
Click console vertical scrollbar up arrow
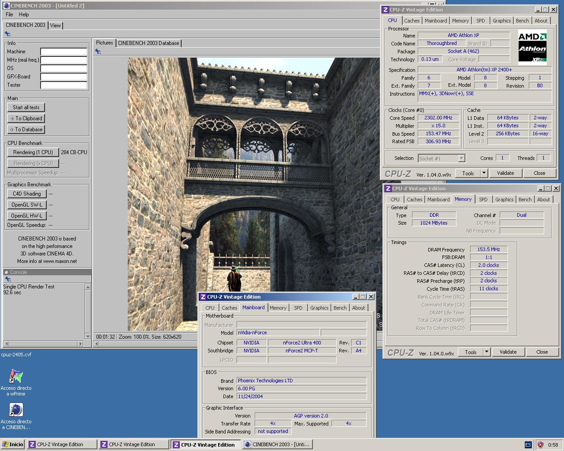pos(88,287)
